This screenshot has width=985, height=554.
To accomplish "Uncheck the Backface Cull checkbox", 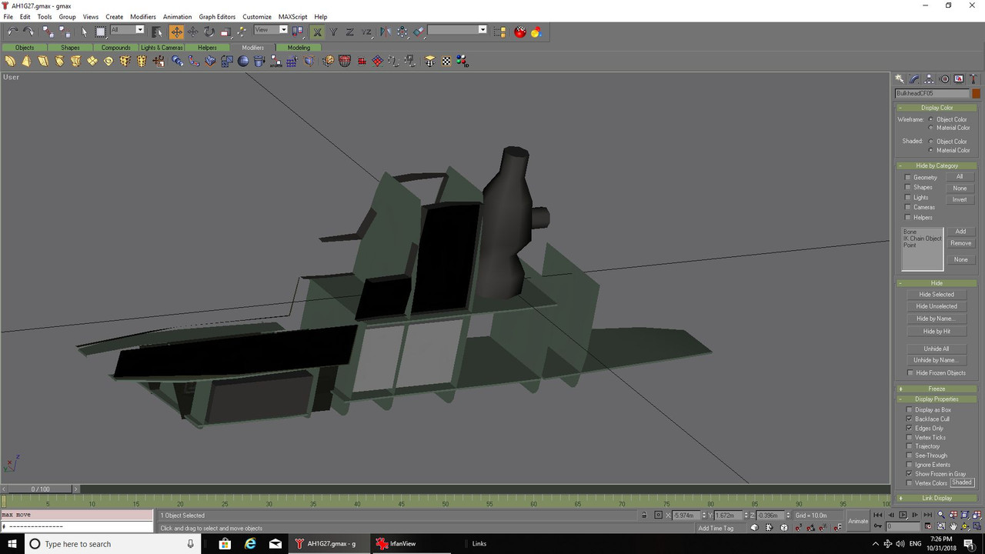I will pos(910,419).
